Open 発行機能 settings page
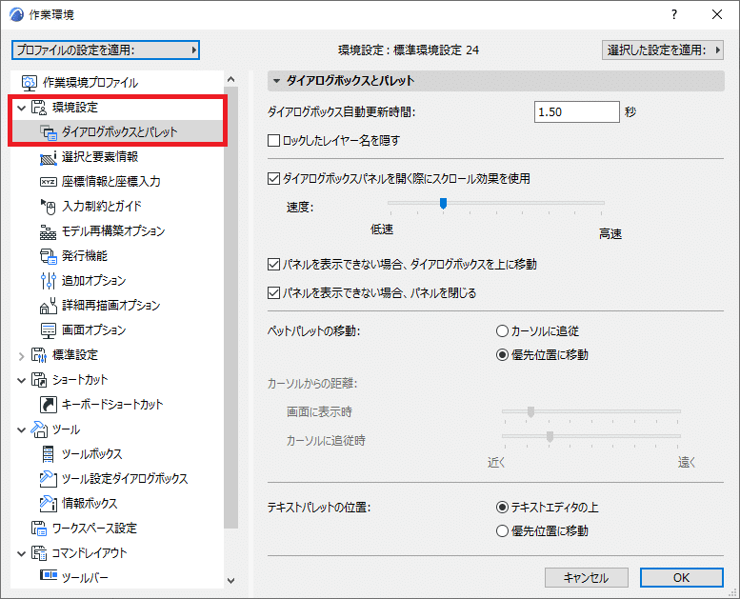 85,256
